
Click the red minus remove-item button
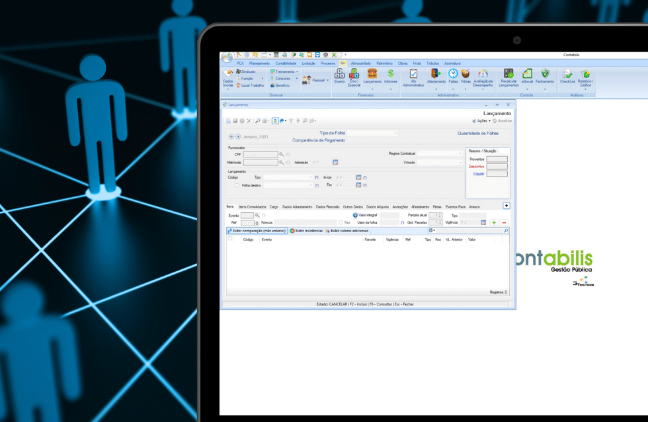point(504,223)
